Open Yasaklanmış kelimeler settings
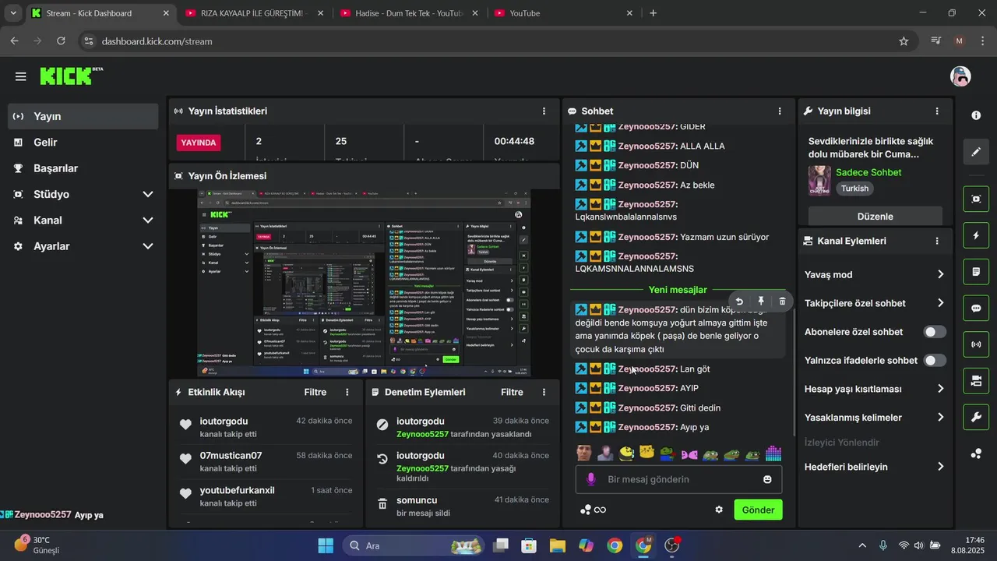 coord(875,418)
